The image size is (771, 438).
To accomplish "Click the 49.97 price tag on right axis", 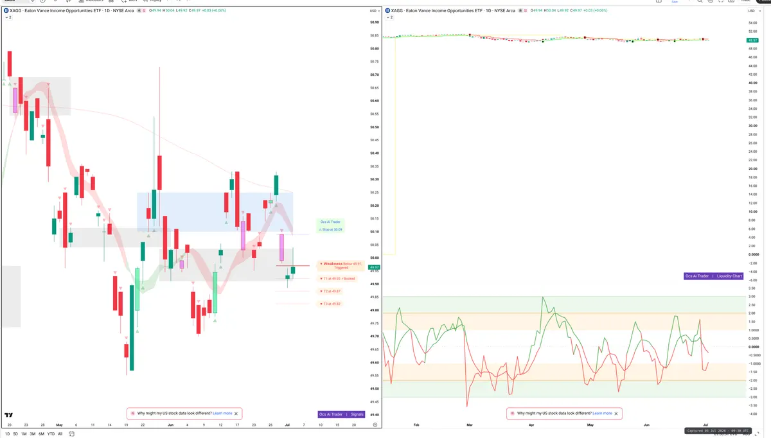I will point(752,40).
